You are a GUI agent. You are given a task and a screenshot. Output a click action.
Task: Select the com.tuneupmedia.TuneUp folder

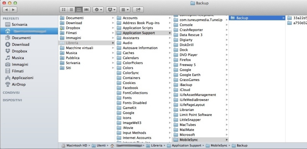click(x=200, y=20)
